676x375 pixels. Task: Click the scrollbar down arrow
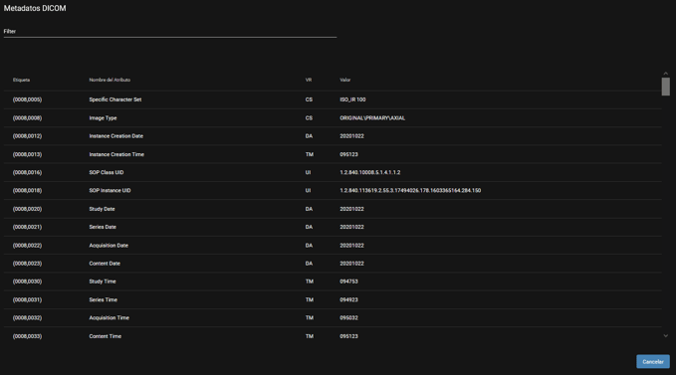click(666, 336)
